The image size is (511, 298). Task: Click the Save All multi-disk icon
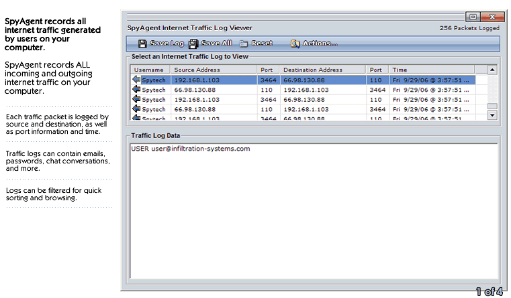193,44
